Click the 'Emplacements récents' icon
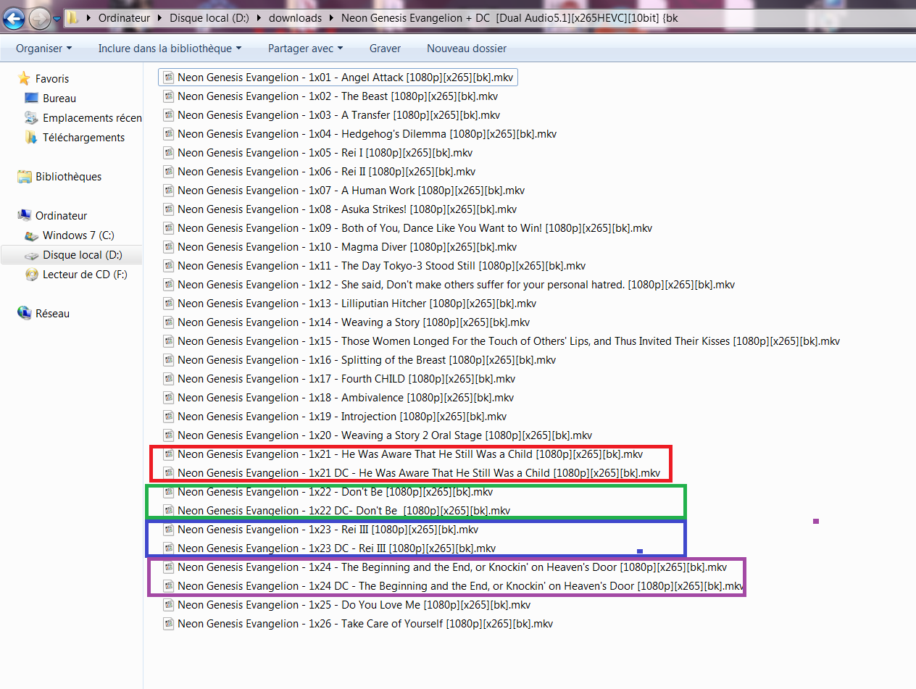 point(31,117)
